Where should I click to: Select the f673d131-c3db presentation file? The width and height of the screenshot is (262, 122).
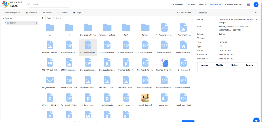coord(50,100)
